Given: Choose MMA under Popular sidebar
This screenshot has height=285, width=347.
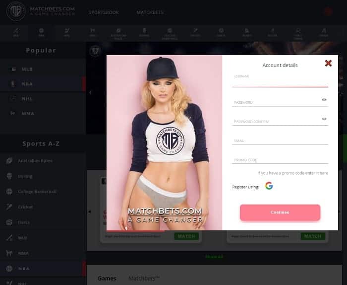Looking at the screenshot, I should pos(43,114).
